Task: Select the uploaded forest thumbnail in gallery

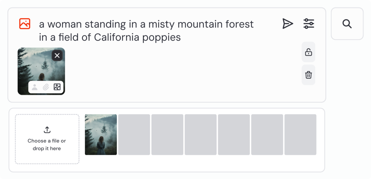Action: [x=101, y=134]
